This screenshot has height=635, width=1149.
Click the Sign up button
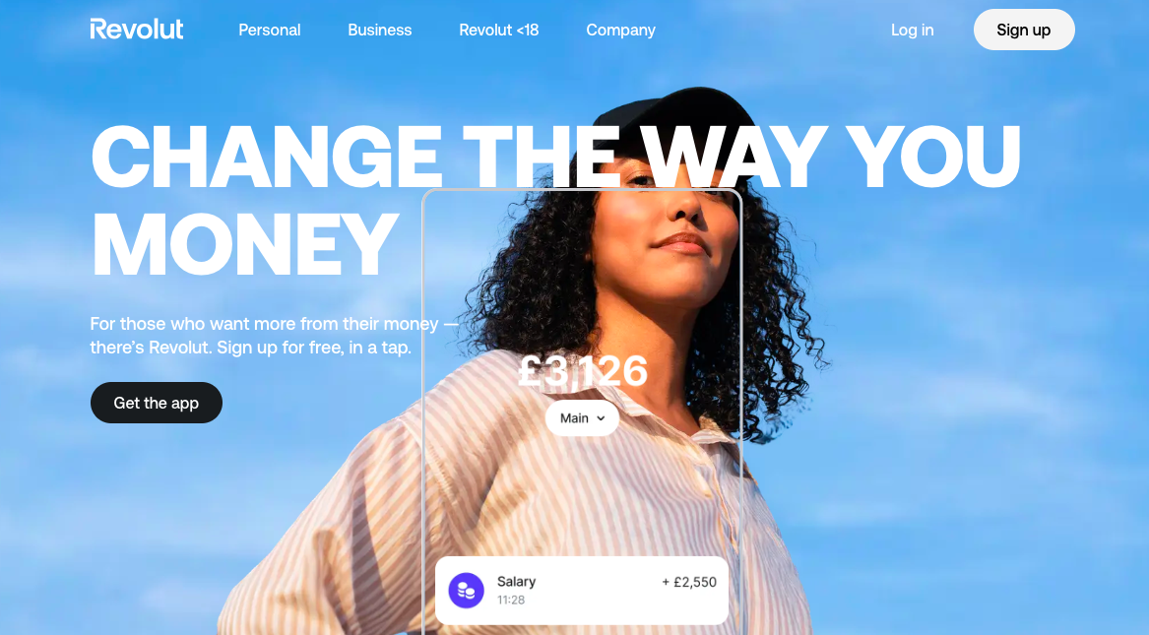pos(1024,31)
